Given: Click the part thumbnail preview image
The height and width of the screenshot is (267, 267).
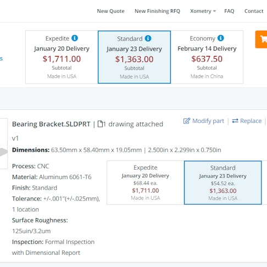Looking at the screenshot, I should click(4, 143).
